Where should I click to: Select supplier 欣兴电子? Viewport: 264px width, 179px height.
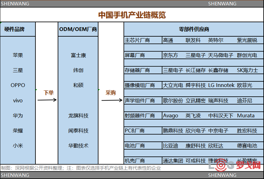(x=196, y=131)
